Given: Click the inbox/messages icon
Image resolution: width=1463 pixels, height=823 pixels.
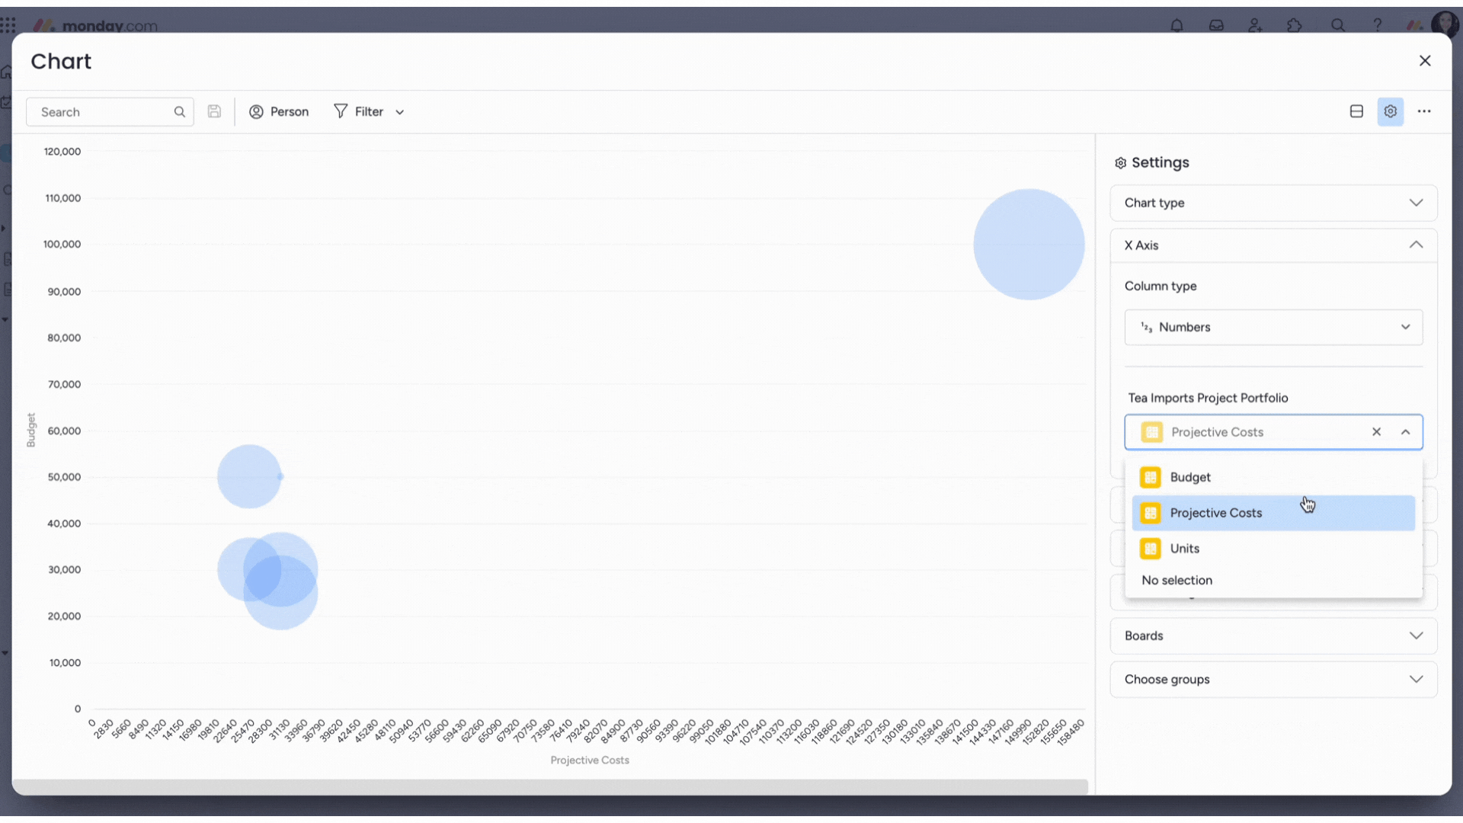Looking at the screenshot, I should point(1216,25).
